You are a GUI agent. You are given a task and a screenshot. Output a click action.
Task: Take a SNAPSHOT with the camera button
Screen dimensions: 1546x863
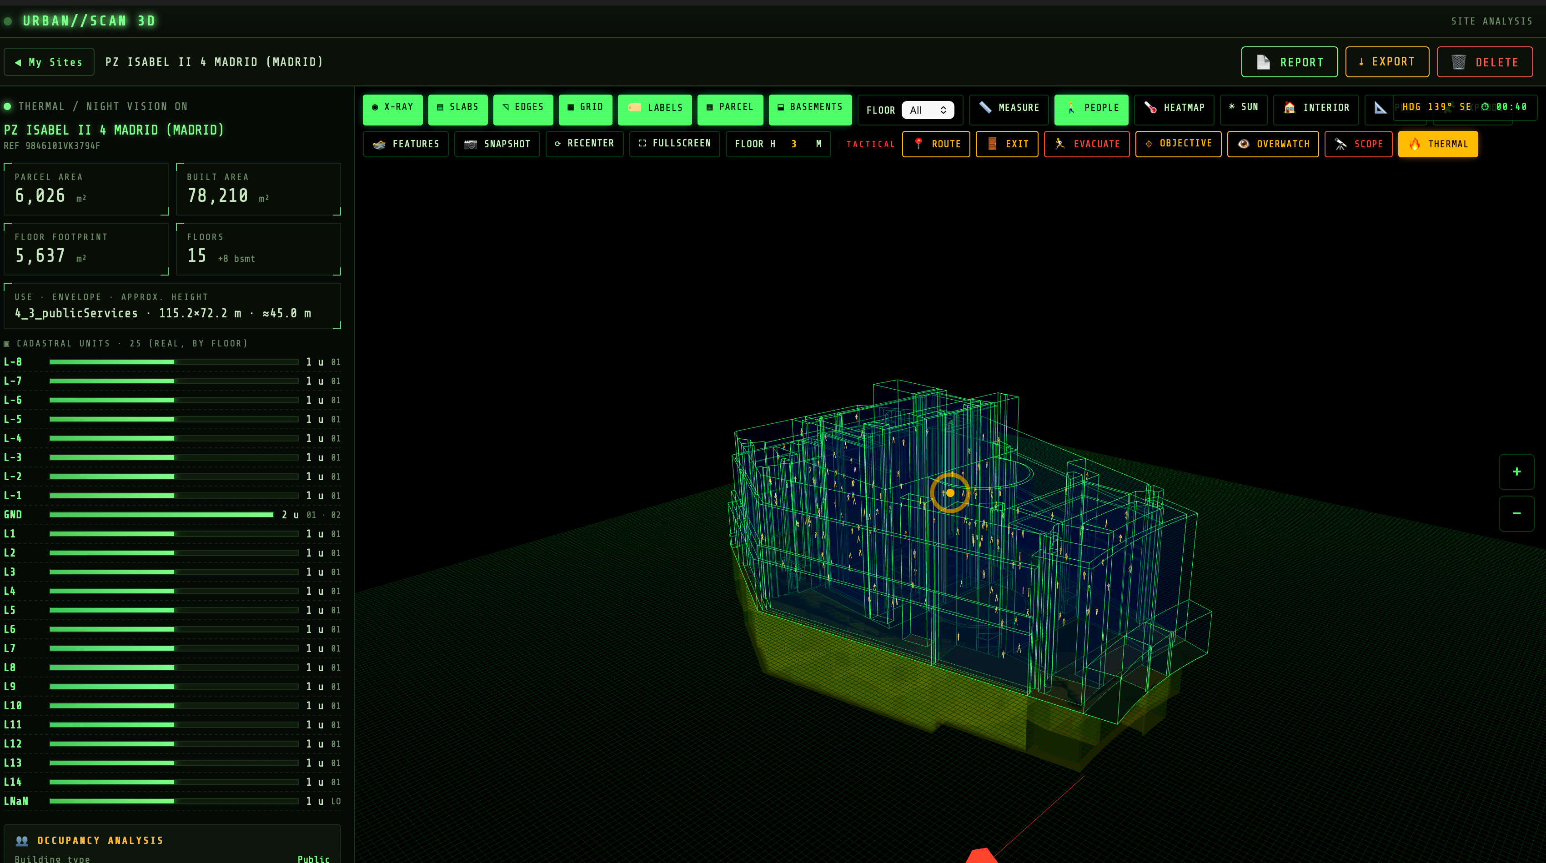pyautogui.click(x=497, y=144)
